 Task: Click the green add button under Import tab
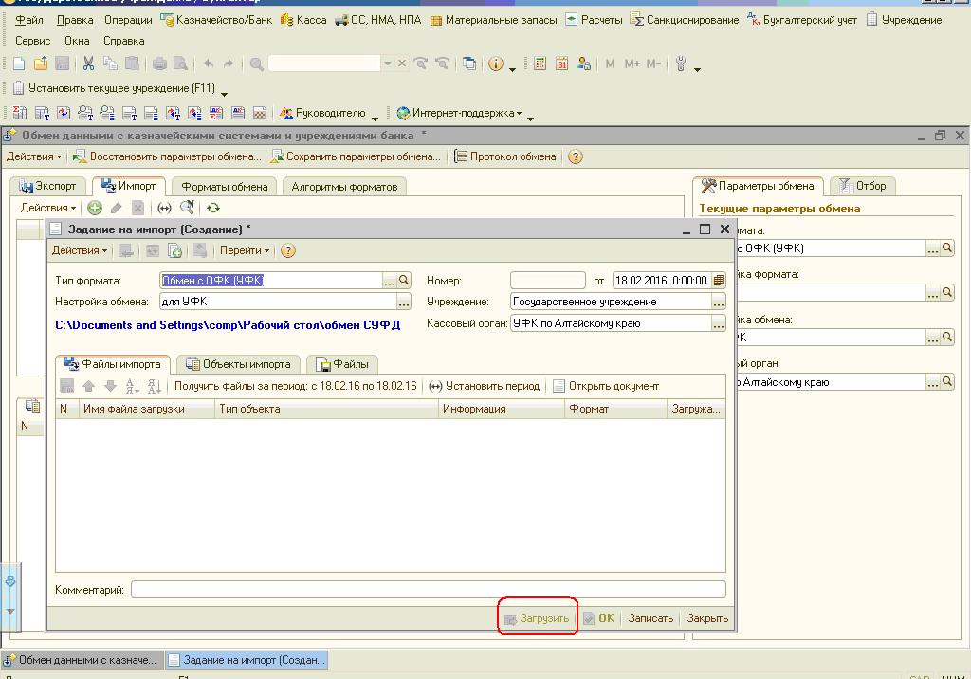point(95,208)
